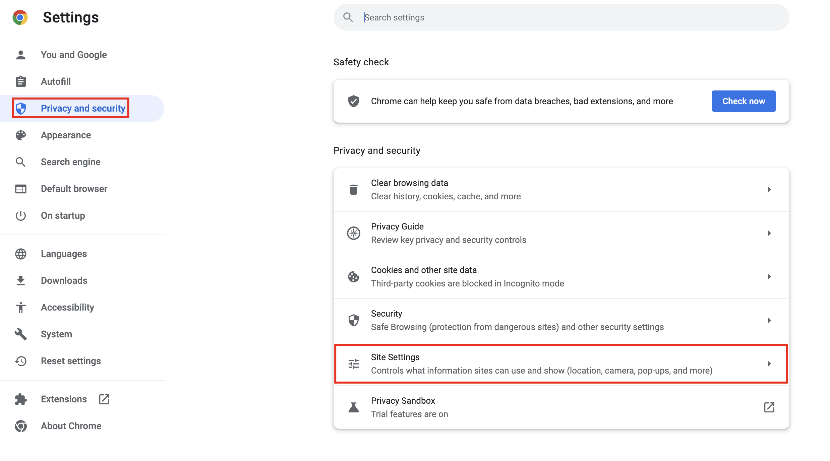Open Privacy Sandbox external page

(x=770, y=407)
